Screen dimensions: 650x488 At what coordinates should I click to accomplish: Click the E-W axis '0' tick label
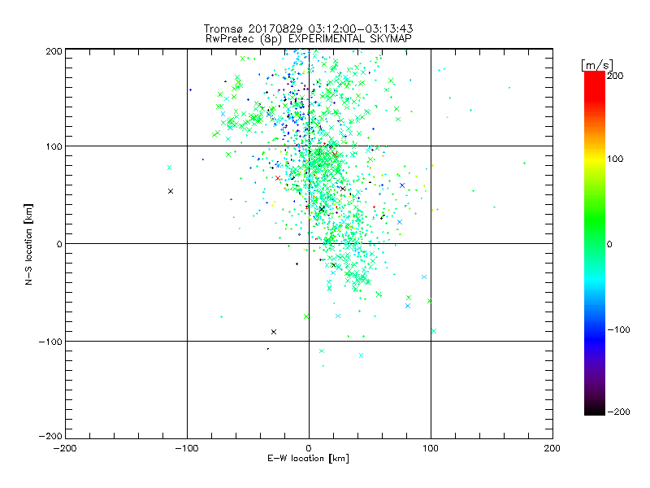coord(309,448)
